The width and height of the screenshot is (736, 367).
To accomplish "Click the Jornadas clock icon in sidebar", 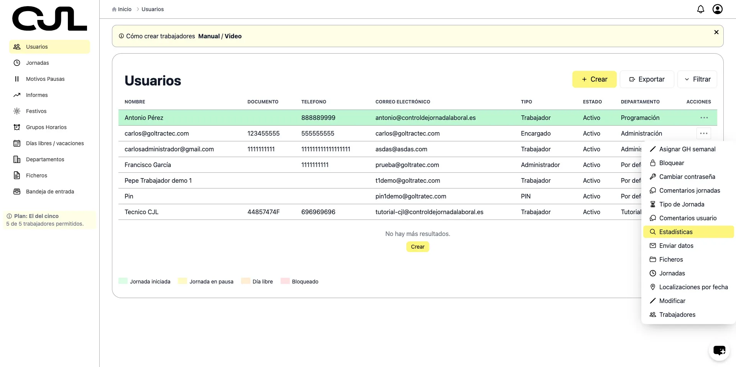I will tap(17, 63).
